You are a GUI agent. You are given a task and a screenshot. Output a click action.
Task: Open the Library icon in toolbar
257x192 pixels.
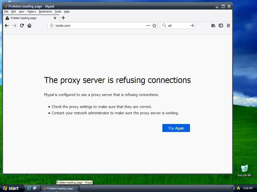[x=213, y=25]
